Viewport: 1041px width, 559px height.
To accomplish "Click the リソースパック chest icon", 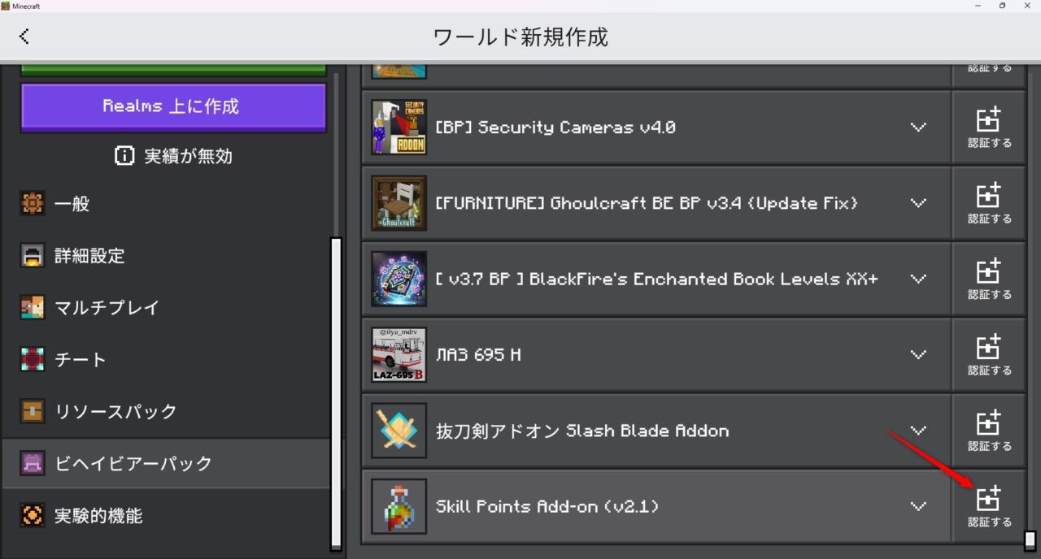I will click(33, 412).
